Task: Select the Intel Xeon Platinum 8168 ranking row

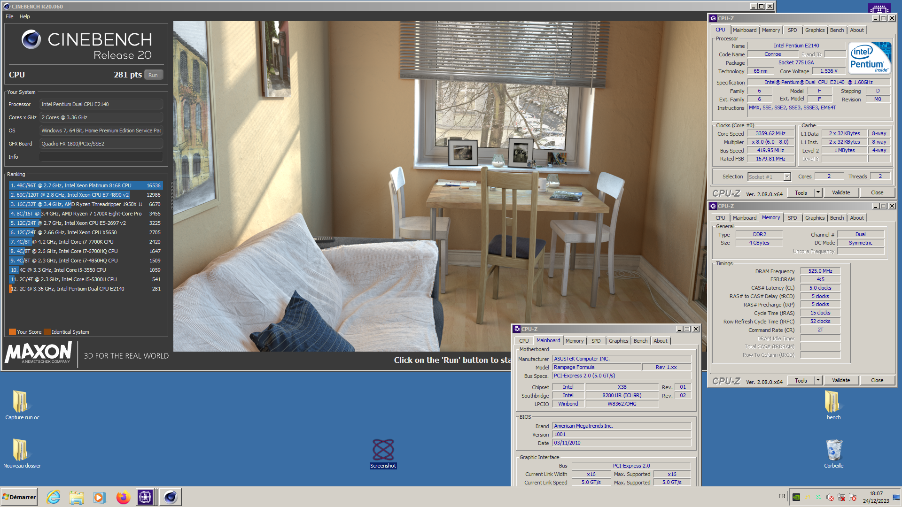Action: tap(86, 185)
